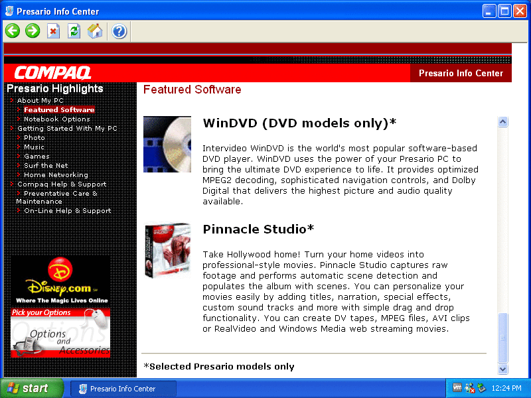Click the Selected Presario models only footnote

click(x=219, y=367)
